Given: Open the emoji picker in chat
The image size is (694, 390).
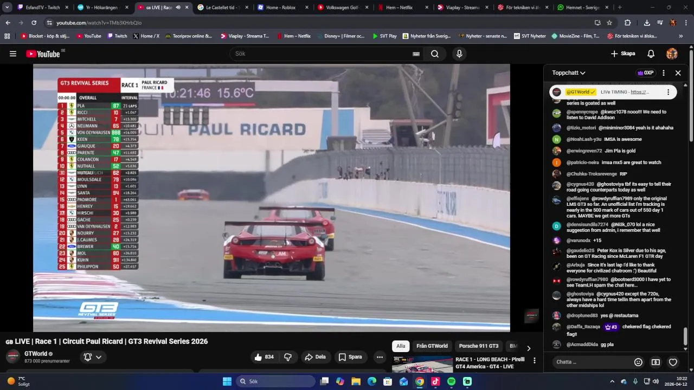Looking at the screenshot, I should 638,362.
